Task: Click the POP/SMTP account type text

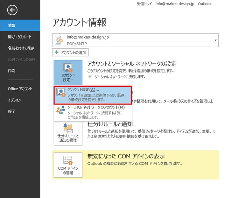Action: (x=77, y=44)
